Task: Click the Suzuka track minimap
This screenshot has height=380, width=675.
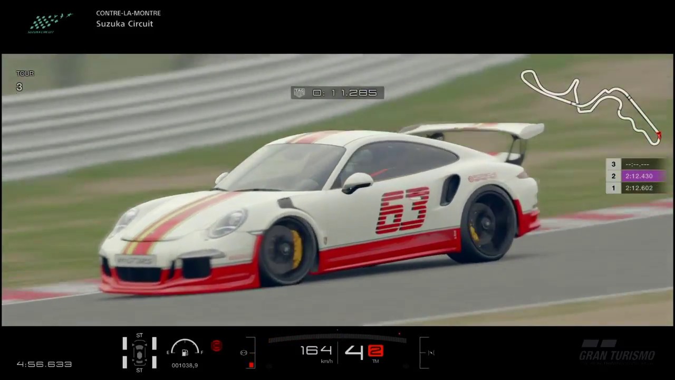Action: click(x=591, y=107)
